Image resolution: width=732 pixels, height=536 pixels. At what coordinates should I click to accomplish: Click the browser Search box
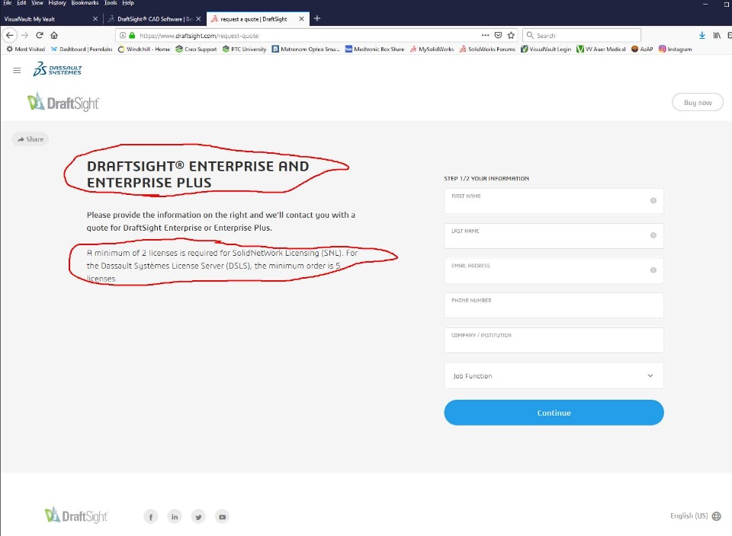[582, 36]
